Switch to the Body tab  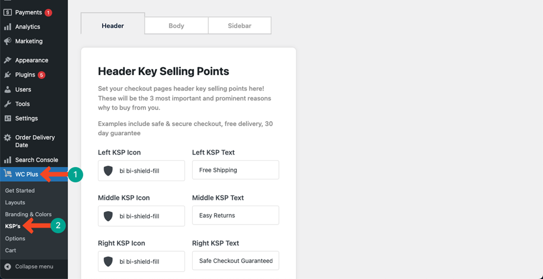tap(177, 26)
